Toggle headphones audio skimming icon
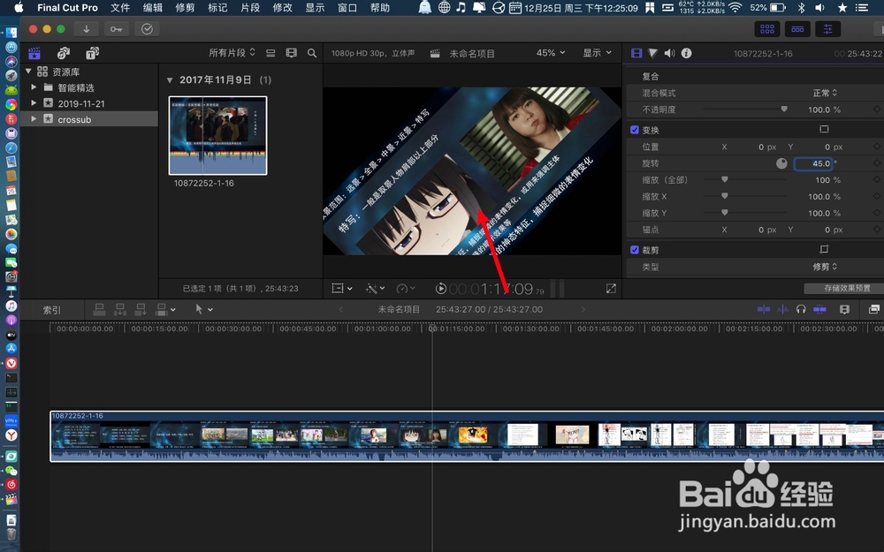The height and width of the screenshot is (552, 884). (801, 308)
